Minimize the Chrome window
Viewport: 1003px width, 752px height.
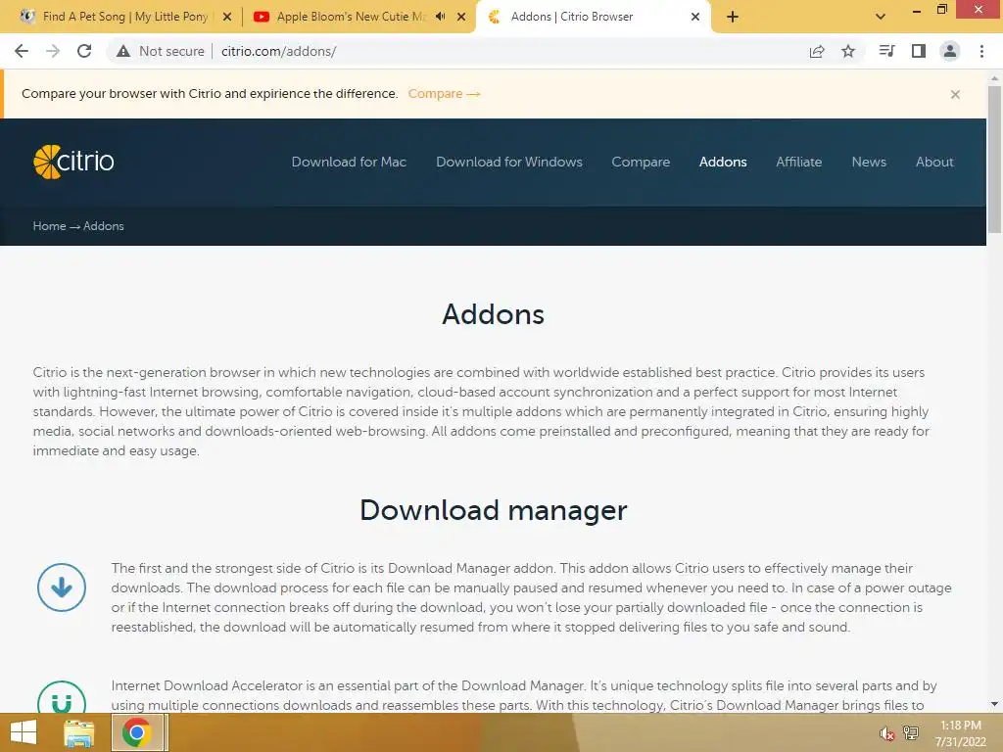916,10
